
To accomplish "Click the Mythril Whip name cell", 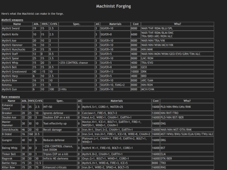I will (17, 63).
